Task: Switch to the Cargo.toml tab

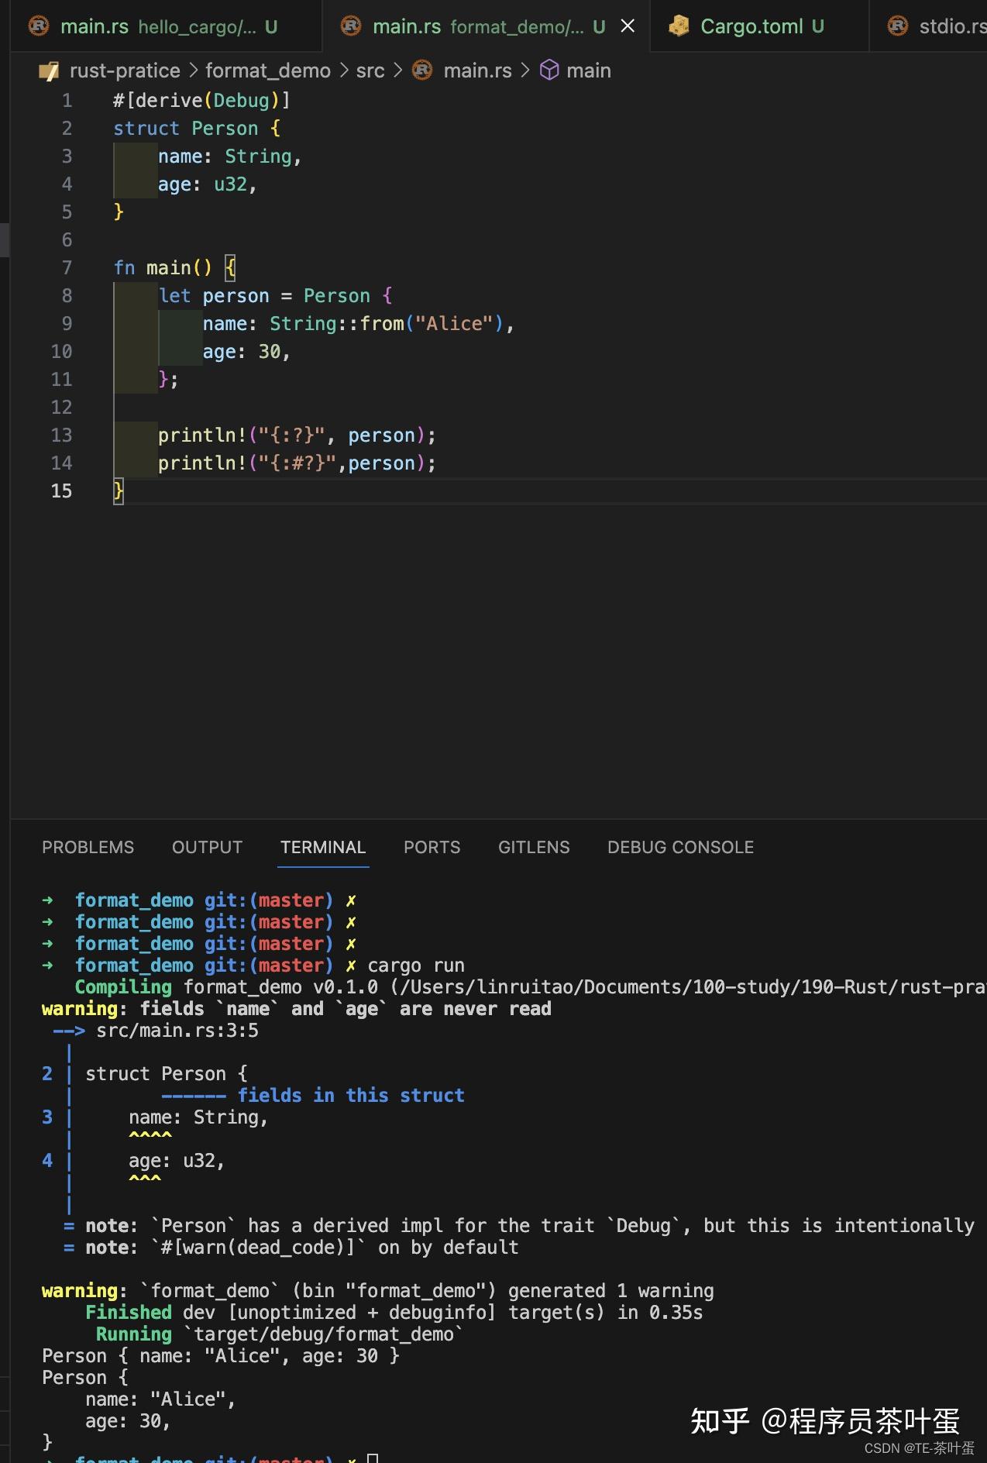Action: tap(760, 26)
